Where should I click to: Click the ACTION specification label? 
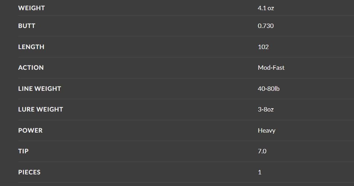[31, 68]
